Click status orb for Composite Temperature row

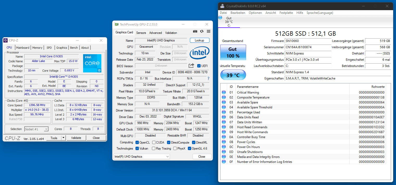click(224, 97)
